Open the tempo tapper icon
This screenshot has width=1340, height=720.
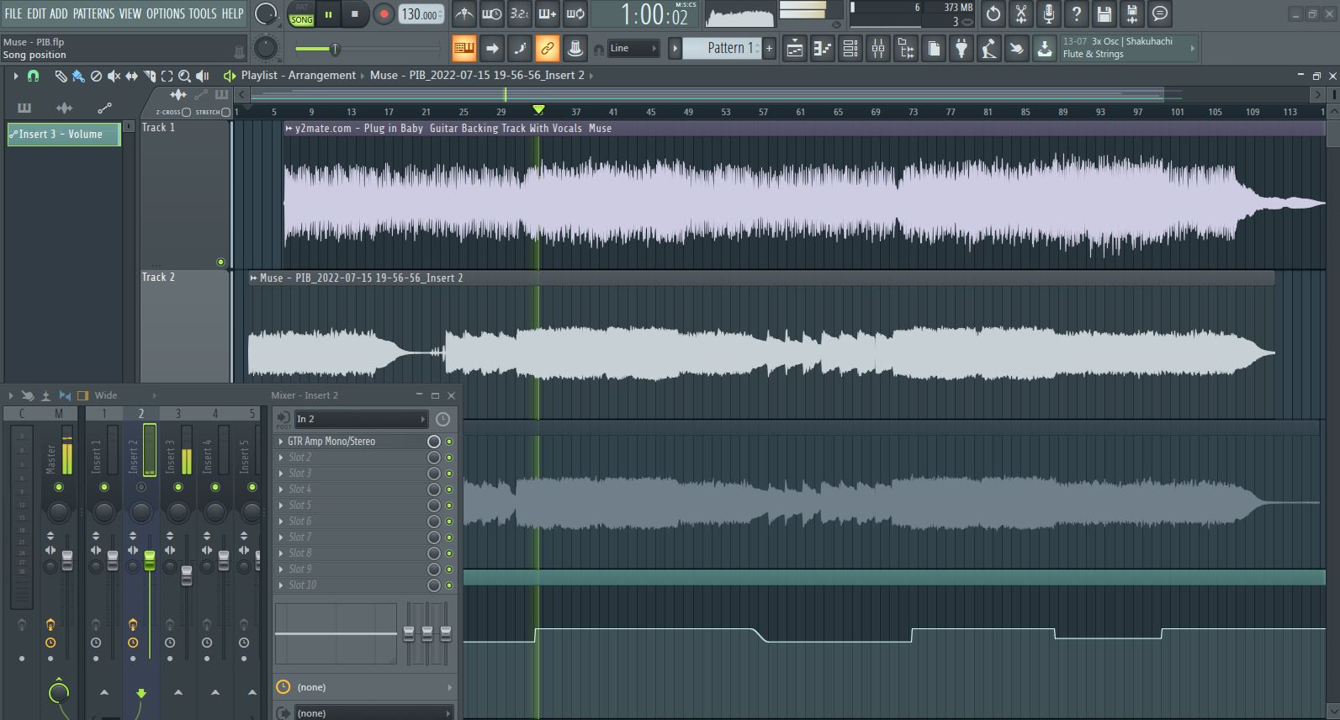click(989, 49)
